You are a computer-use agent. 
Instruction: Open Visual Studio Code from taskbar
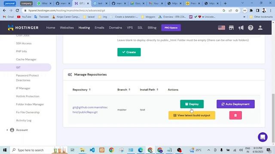click(92, 150)
